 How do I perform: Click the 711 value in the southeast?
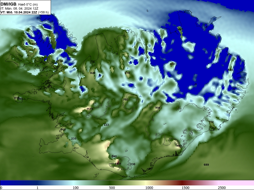tap(211, 122)
